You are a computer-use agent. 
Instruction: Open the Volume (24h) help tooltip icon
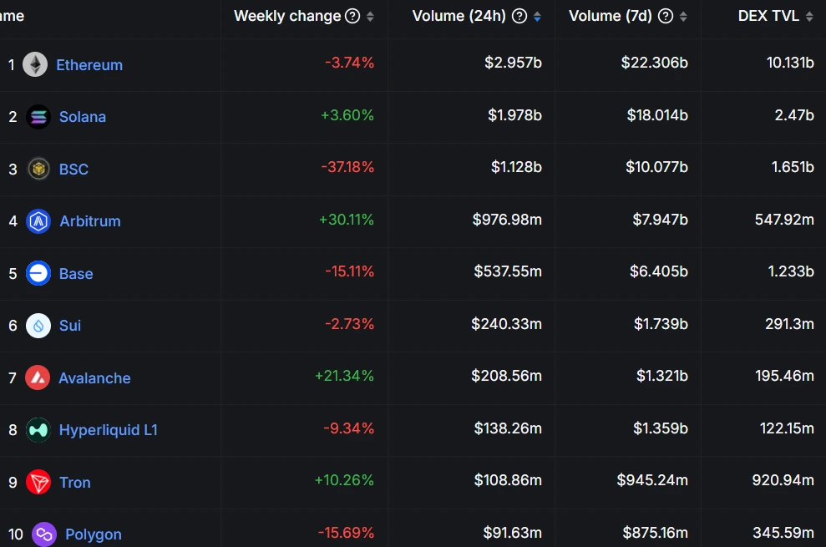click(x=519, y=17)
